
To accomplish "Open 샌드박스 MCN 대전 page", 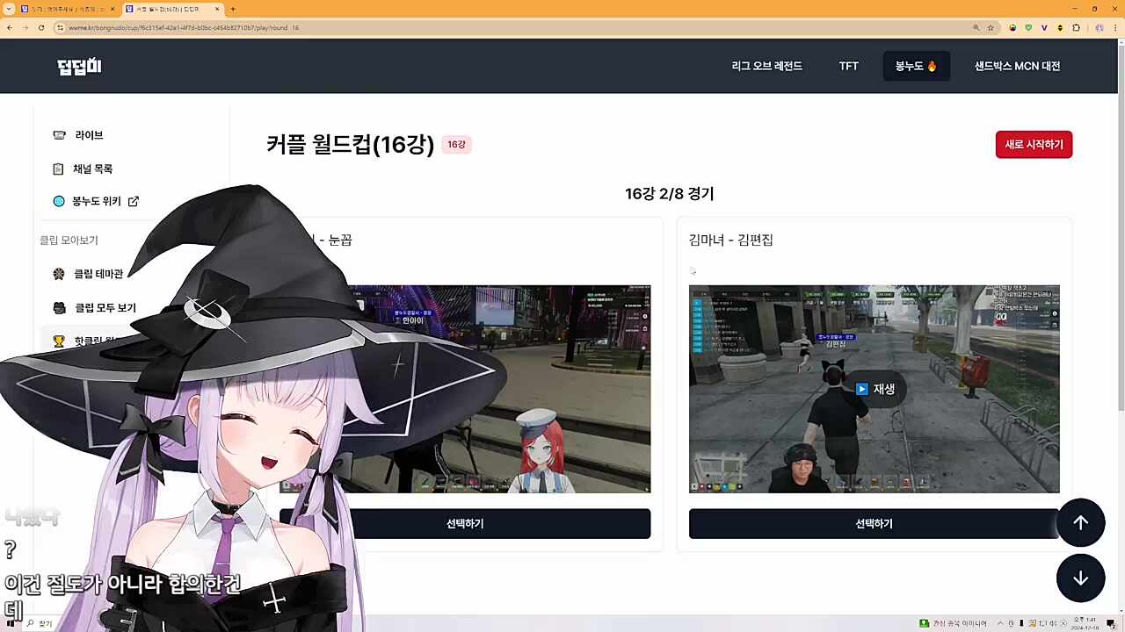I will click(1017, 66).
